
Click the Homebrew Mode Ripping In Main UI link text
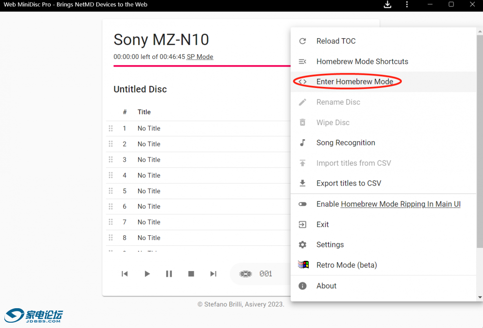(x=401, y=204)
